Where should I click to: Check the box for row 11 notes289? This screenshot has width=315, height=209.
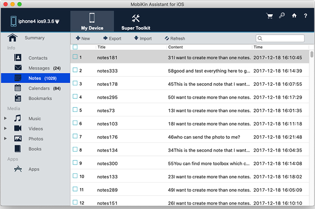click(x=75, y=189)
